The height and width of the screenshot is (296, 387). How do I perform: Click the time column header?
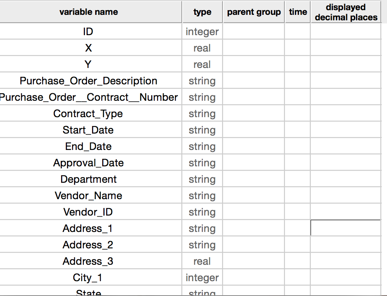(x=297, y=12)
